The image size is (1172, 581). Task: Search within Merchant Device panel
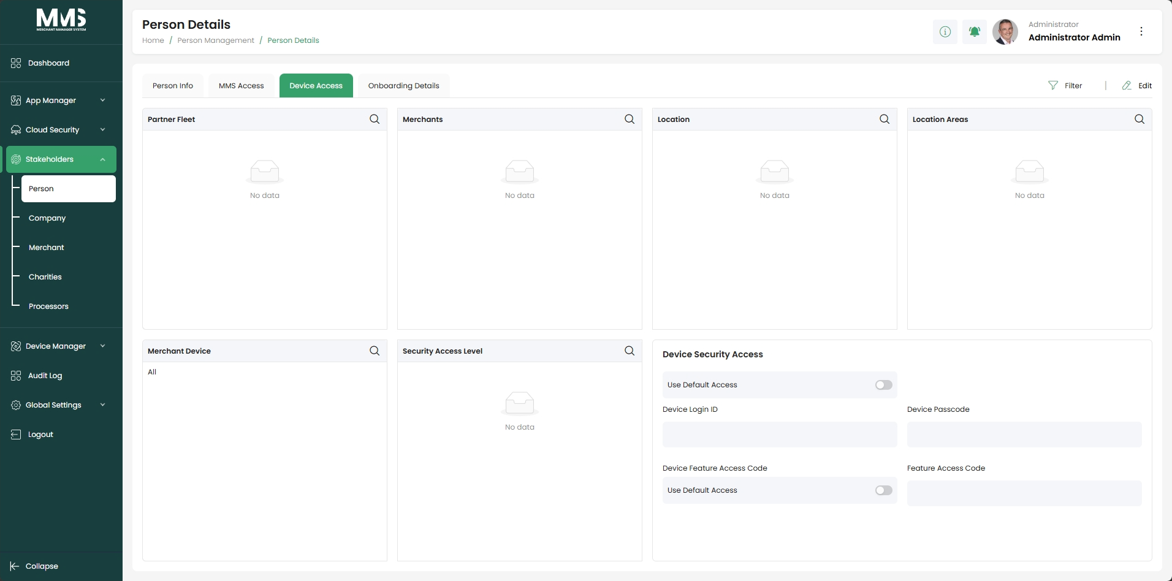375,351
